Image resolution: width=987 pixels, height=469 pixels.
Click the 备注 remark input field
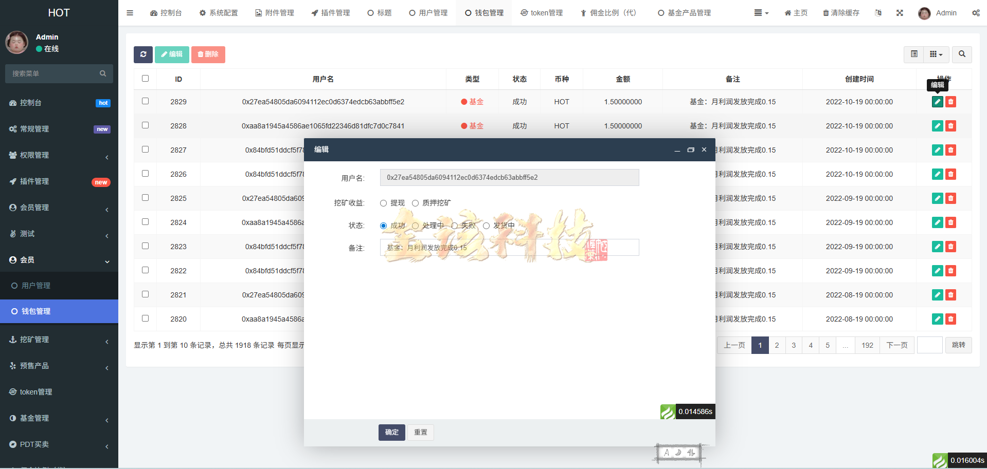click(509, 247)
